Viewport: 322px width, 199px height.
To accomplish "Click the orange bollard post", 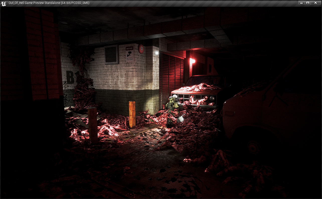I will coord(132,114).
